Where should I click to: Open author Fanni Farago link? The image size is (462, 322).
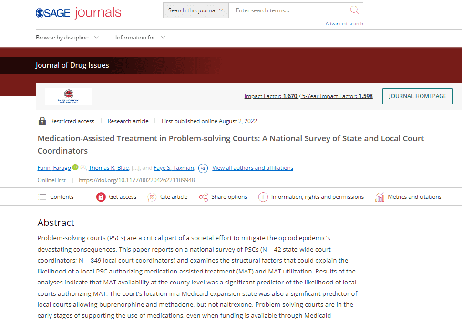pyautogui.click(x=54, y=167)
